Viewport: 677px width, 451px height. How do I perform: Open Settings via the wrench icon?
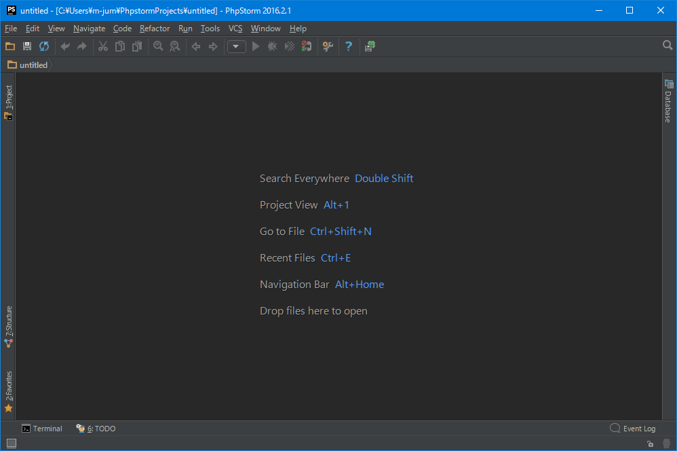pos(328,46)
